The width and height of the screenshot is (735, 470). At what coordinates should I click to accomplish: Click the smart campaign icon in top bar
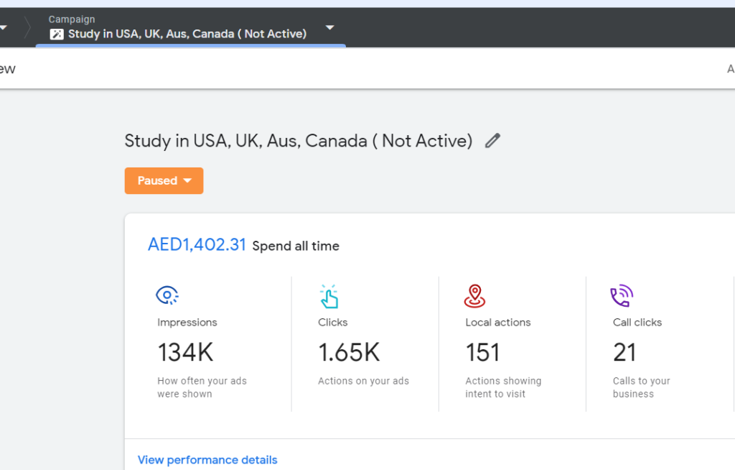[57, 34]
